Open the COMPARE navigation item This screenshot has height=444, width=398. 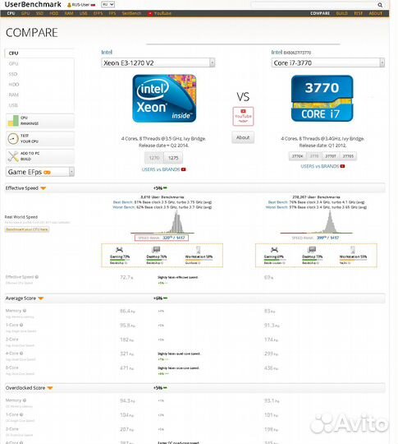[320, 13]
